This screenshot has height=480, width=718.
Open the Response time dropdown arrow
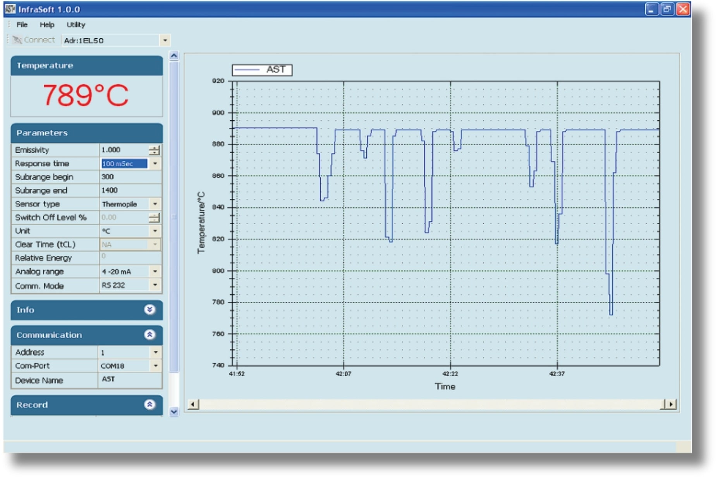tap(155, 164)
